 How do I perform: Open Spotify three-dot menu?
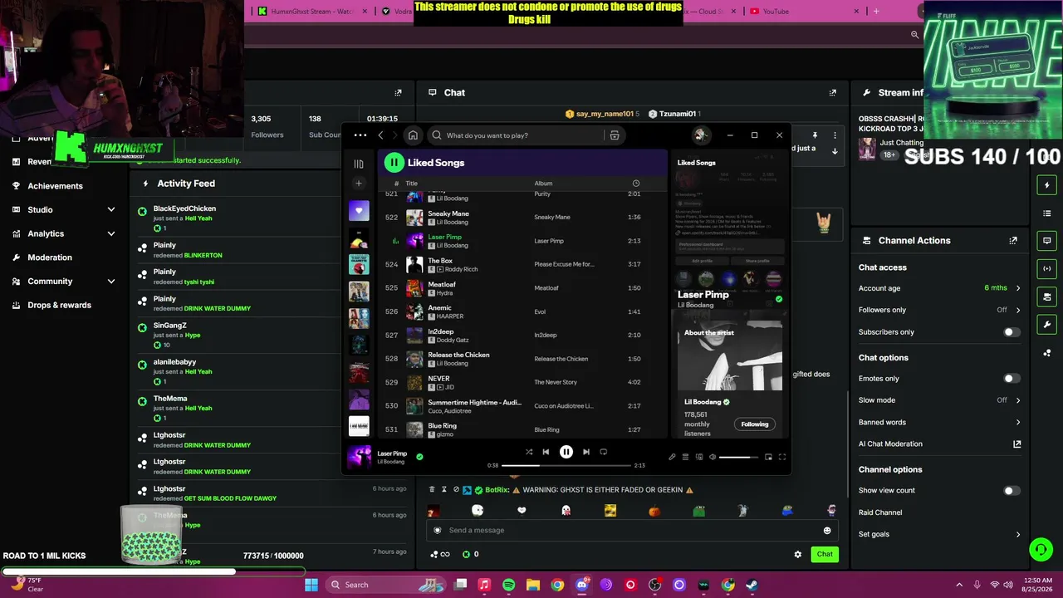click(360, 135)
